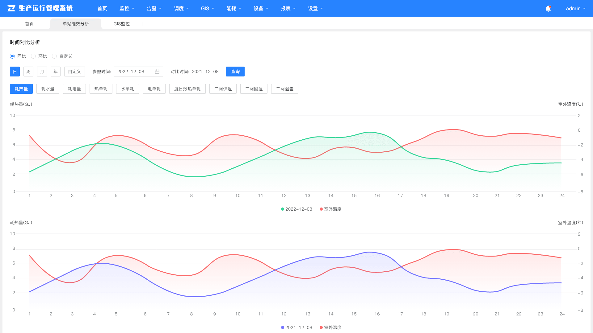Expand the 监控 menu
The width and height of the screenshot is (593, 333).
pos(127,8)
